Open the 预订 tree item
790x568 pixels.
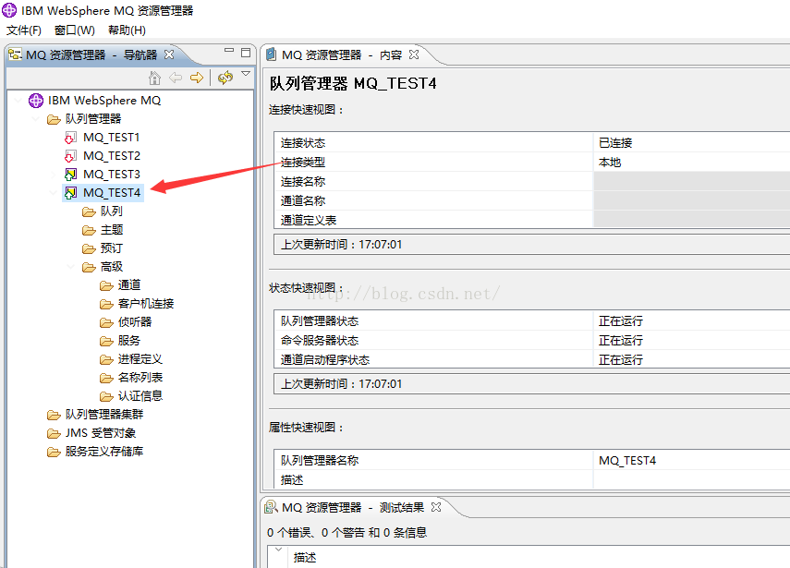click(112, 248)
